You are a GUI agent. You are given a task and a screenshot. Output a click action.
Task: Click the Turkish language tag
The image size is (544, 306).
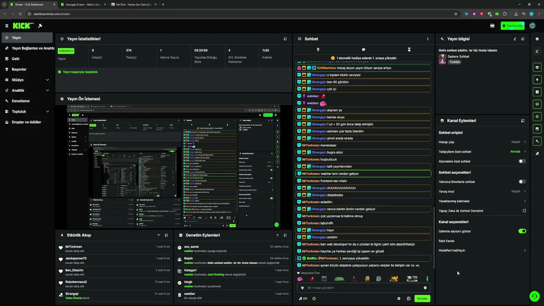tap(455, 62)
